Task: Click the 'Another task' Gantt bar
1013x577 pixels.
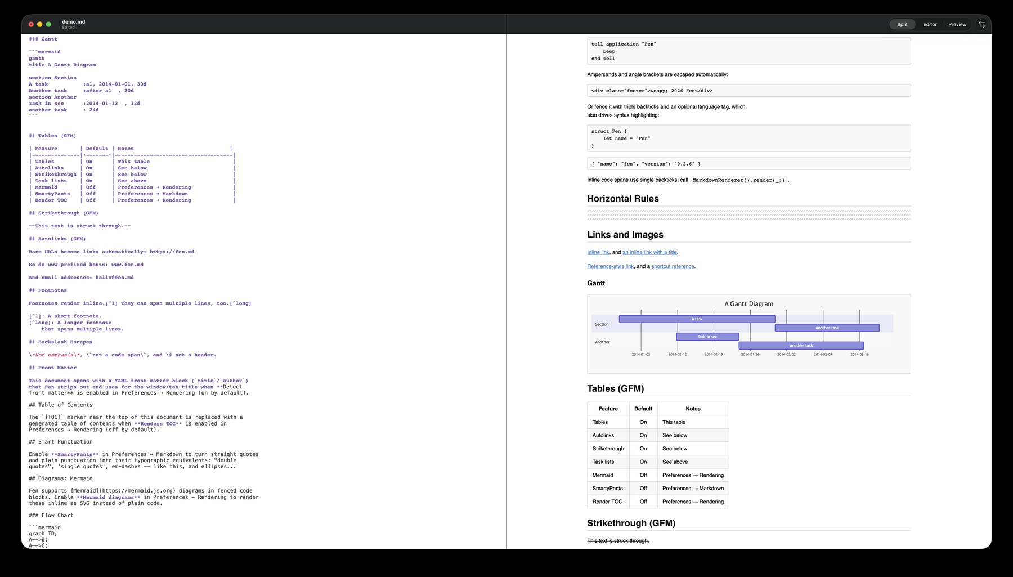Action: pos(827,328)
